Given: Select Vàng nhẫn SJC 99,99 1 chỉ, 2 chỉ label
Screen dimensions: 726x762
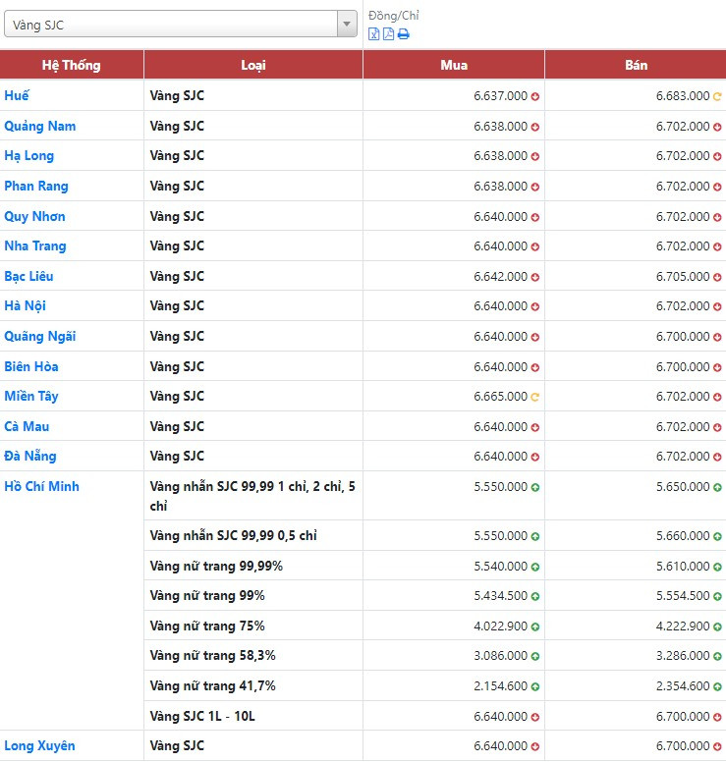Looking at the screenshot, I should 252,496.
